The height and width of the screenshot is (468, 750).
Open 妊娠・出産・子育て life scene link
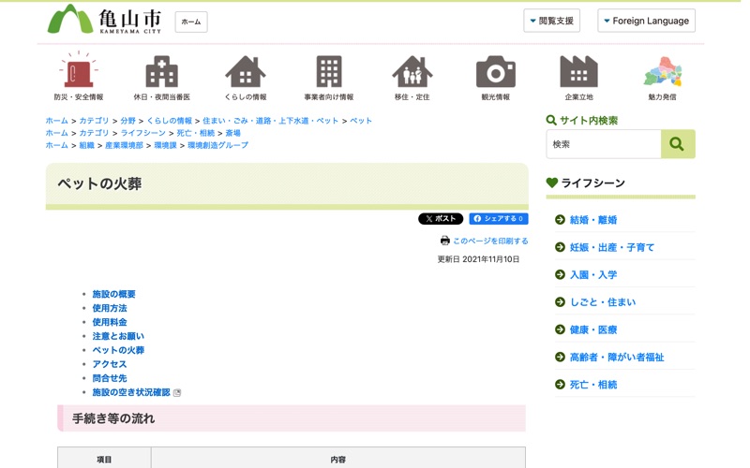coord(612,247)
